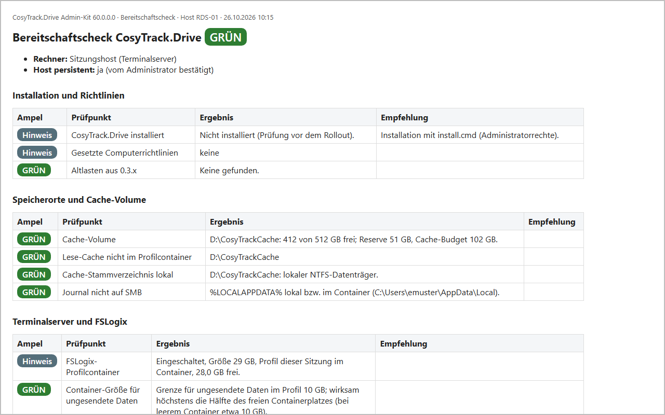The image size is (665, 415).
Task: Click the GRÜN badge for "Lese-Cache nicht im Profilcontainer"
Action: click(34, 257)
